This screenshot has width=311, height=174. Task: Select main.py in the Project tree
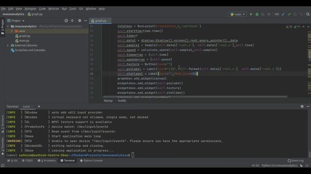click(x=24, y=41)
